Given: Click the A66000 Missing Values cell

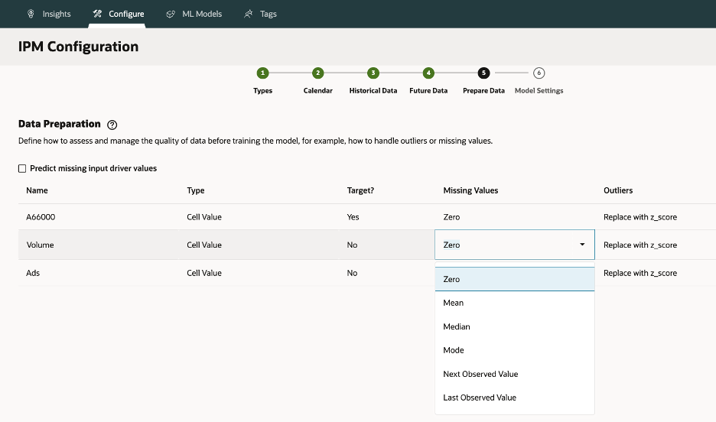Looking at the screenshot, I should (451, 217).
